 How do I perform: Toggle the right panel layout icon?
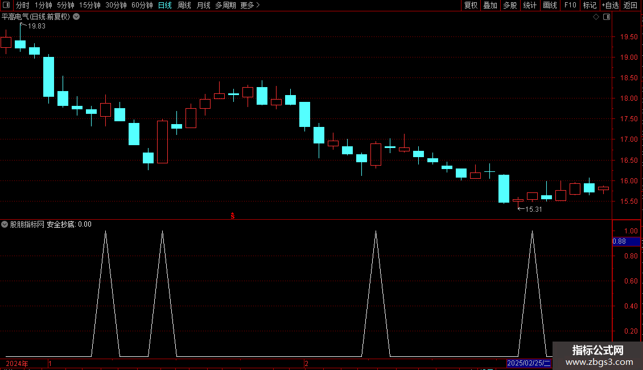607,17
